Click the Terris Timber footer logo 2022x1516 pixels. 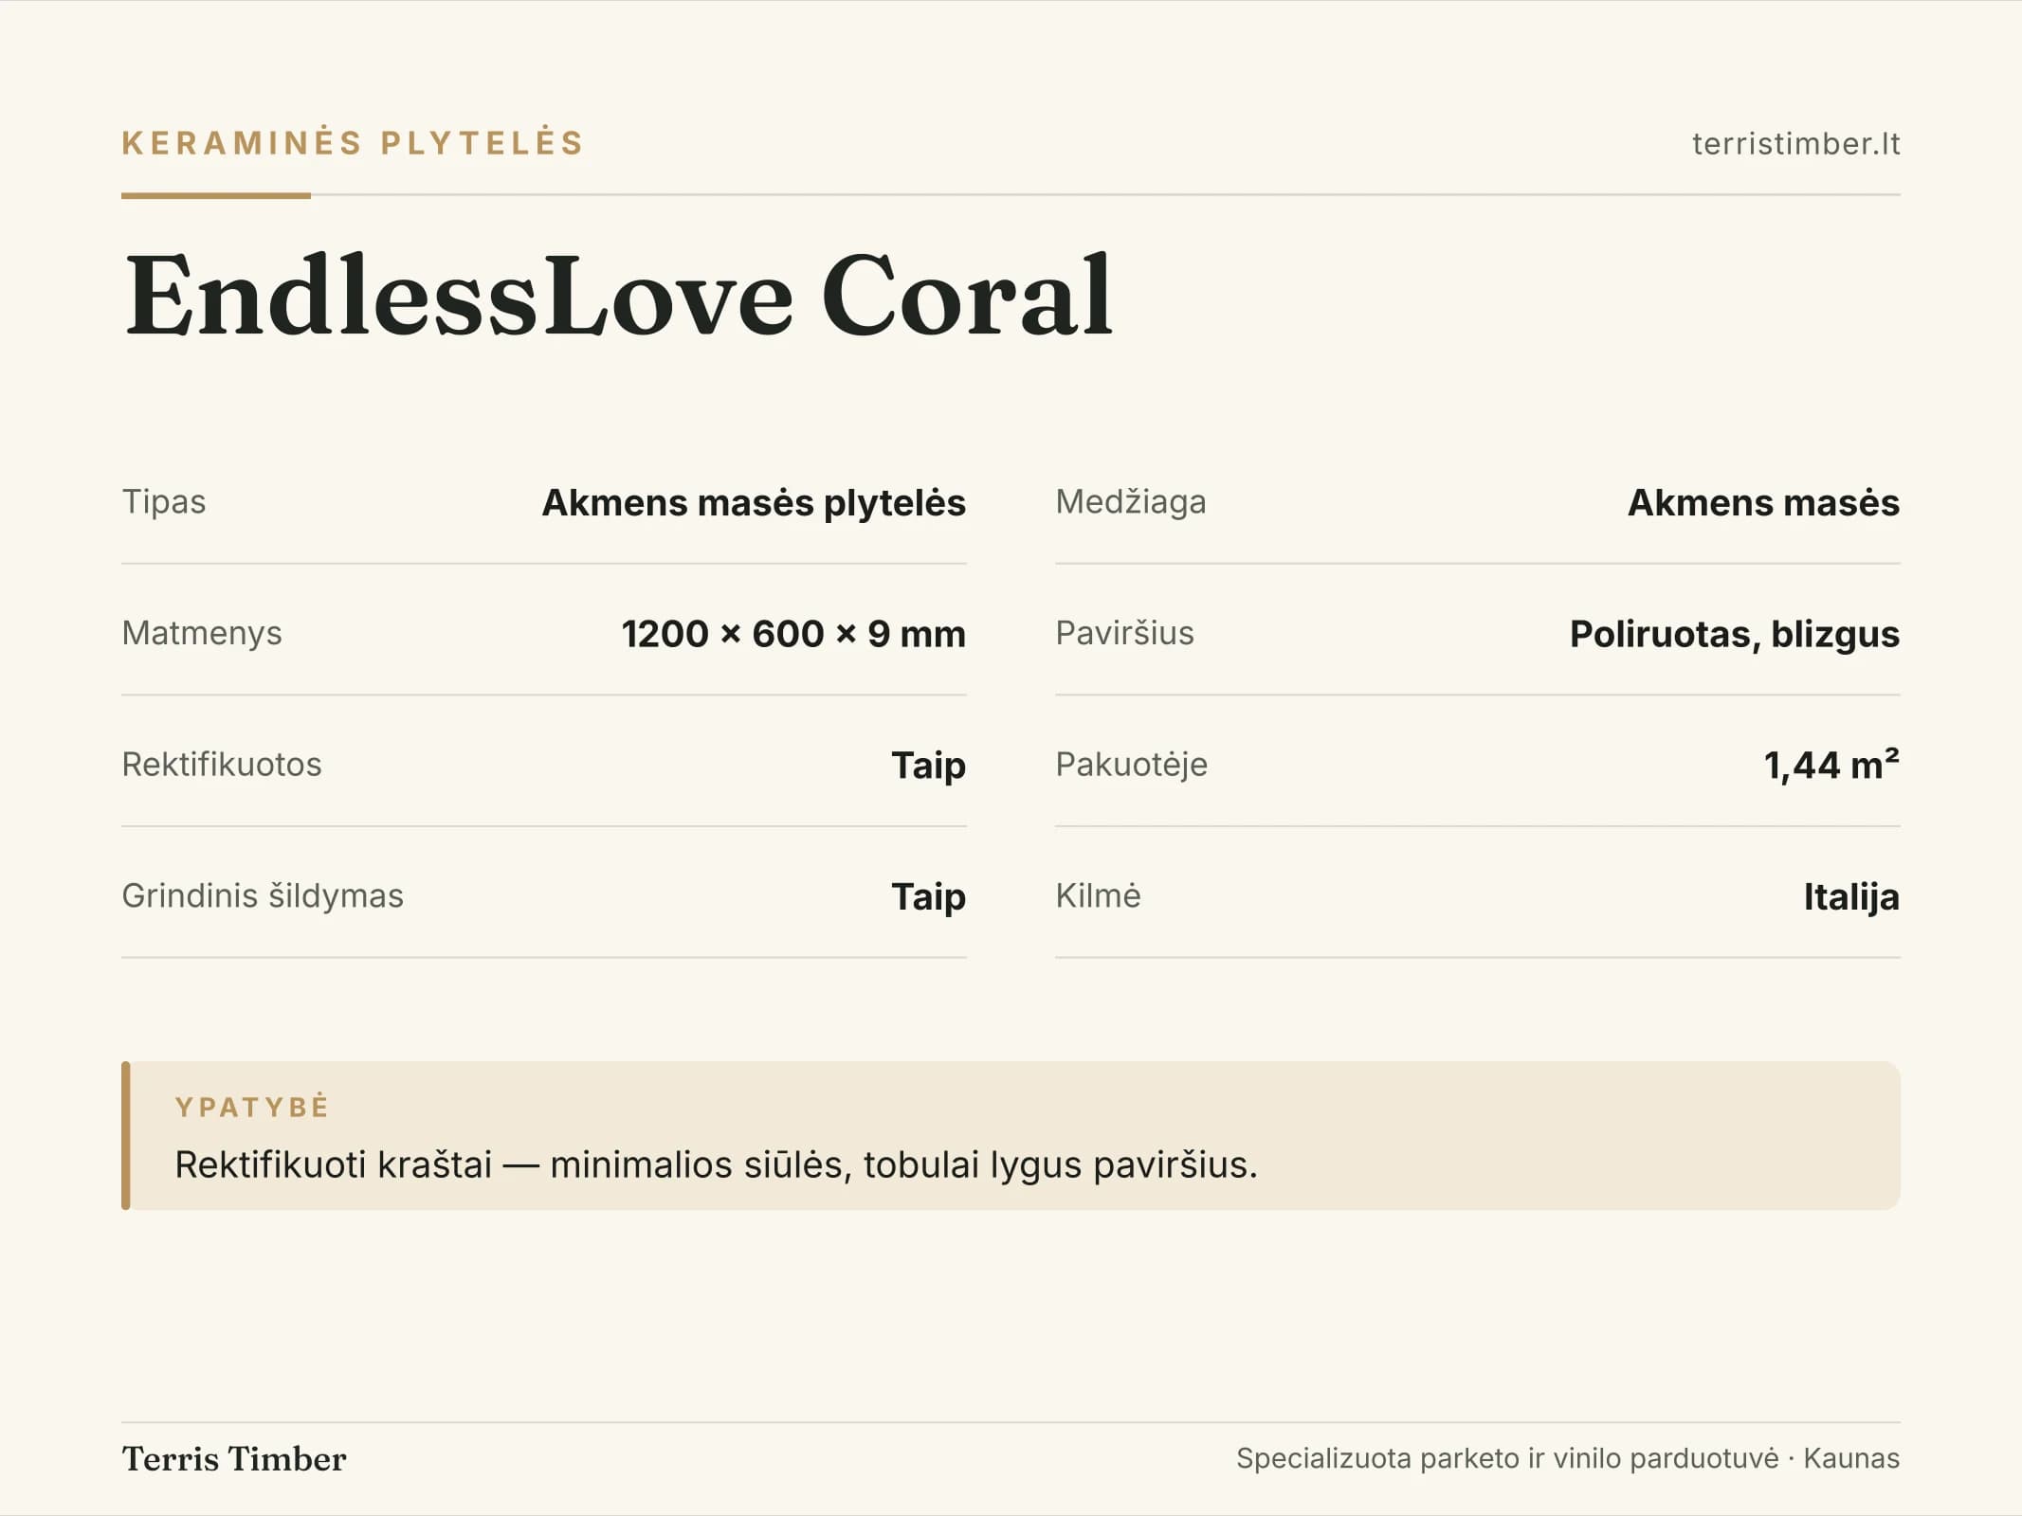click(234, 1459)
